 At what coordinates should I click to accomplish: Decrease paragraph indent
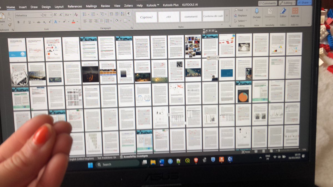click(x=111, y=14)
